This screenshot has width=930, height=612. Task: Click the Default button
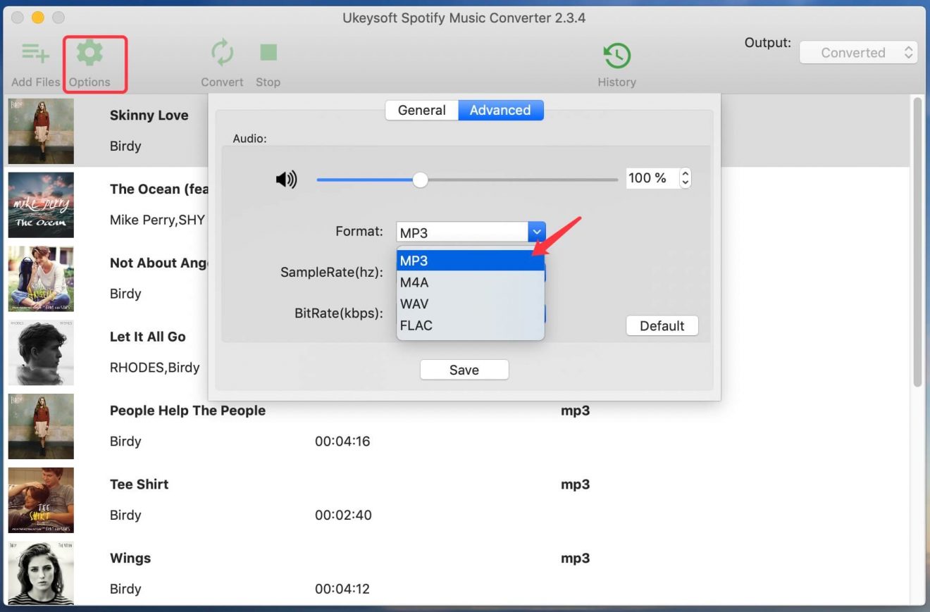(662, 325)
